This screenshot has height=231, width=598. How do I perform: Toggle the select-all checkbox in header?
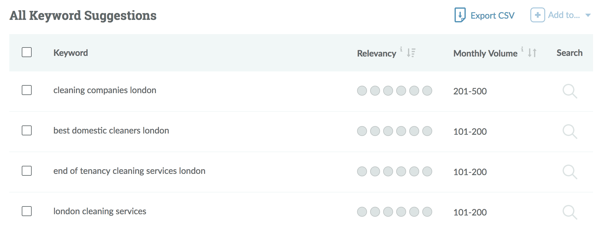27,52
